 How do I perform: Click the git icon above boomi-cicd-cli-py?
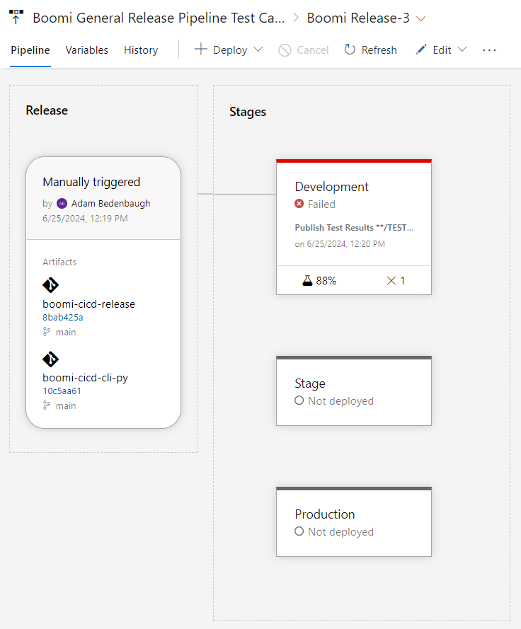click(50, 359)
